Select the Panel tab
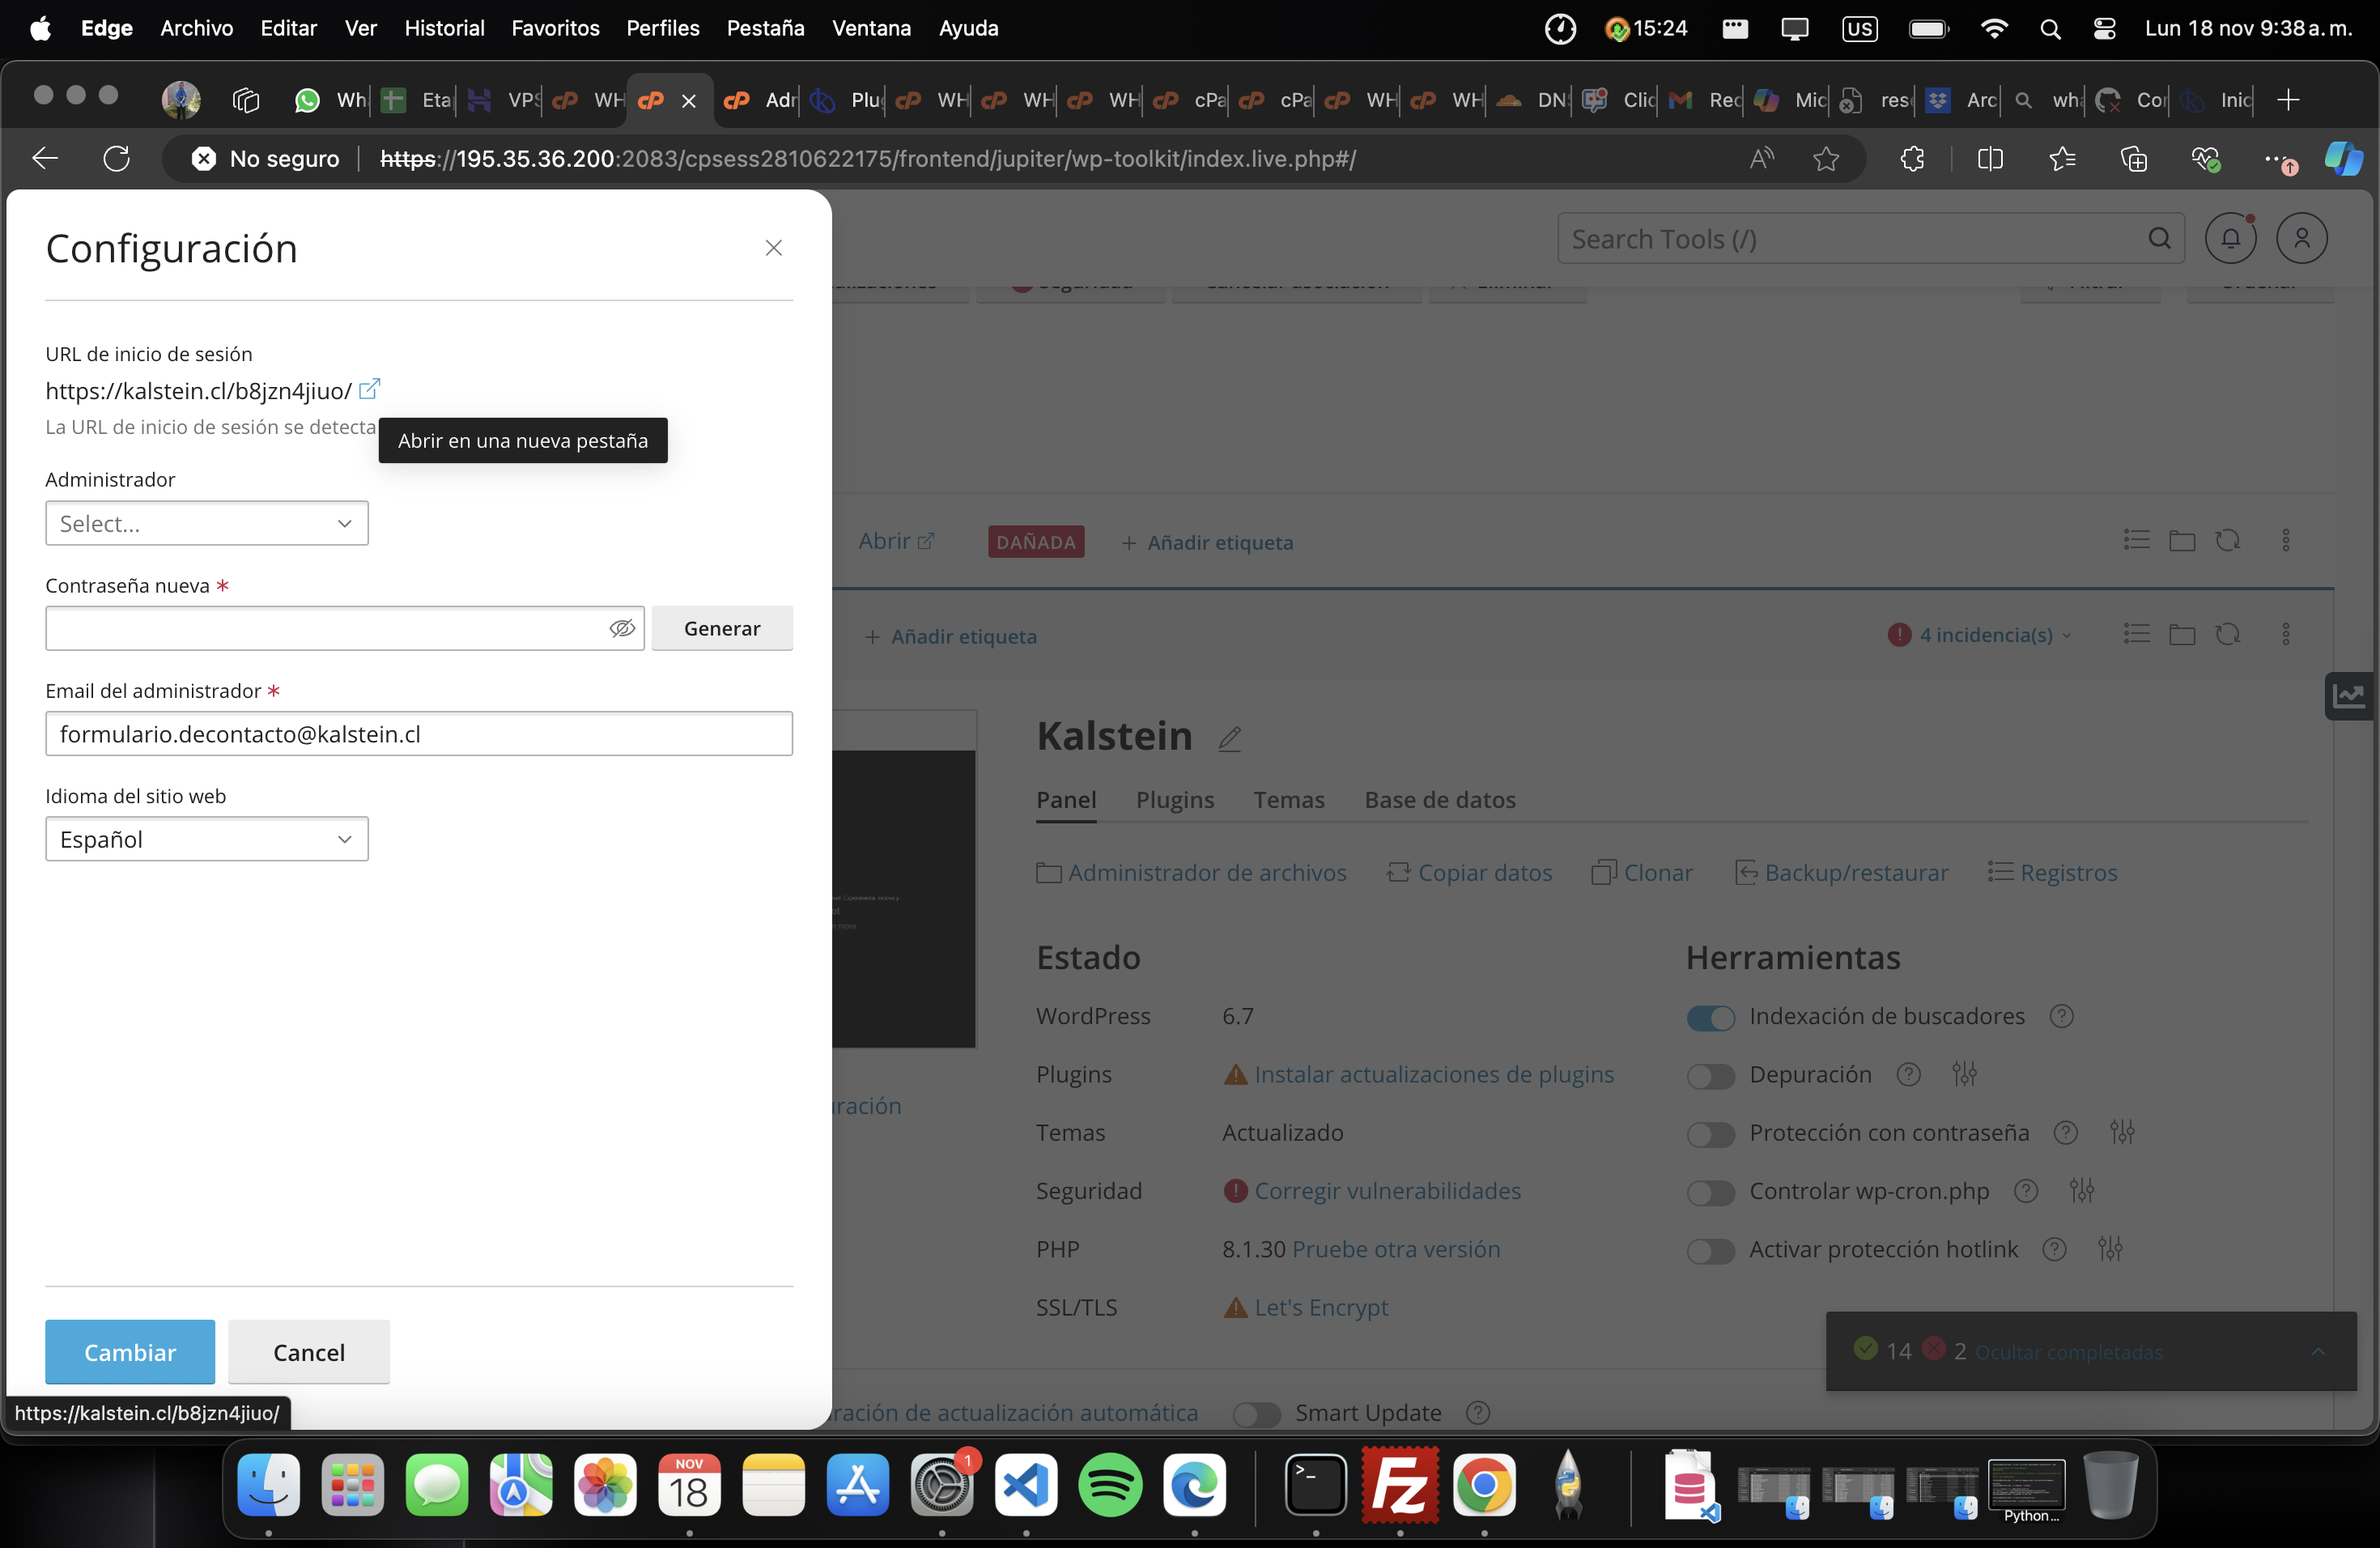The height and width of the screenshot is (1548, 2380). (1066, 800)
